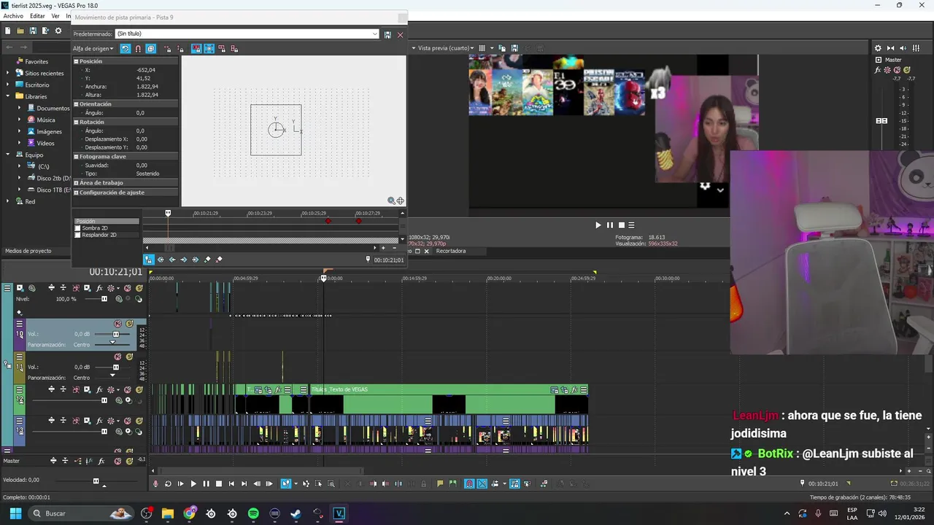Click the zoom magnifier in the motion workspace

click(x=391, y=201)
